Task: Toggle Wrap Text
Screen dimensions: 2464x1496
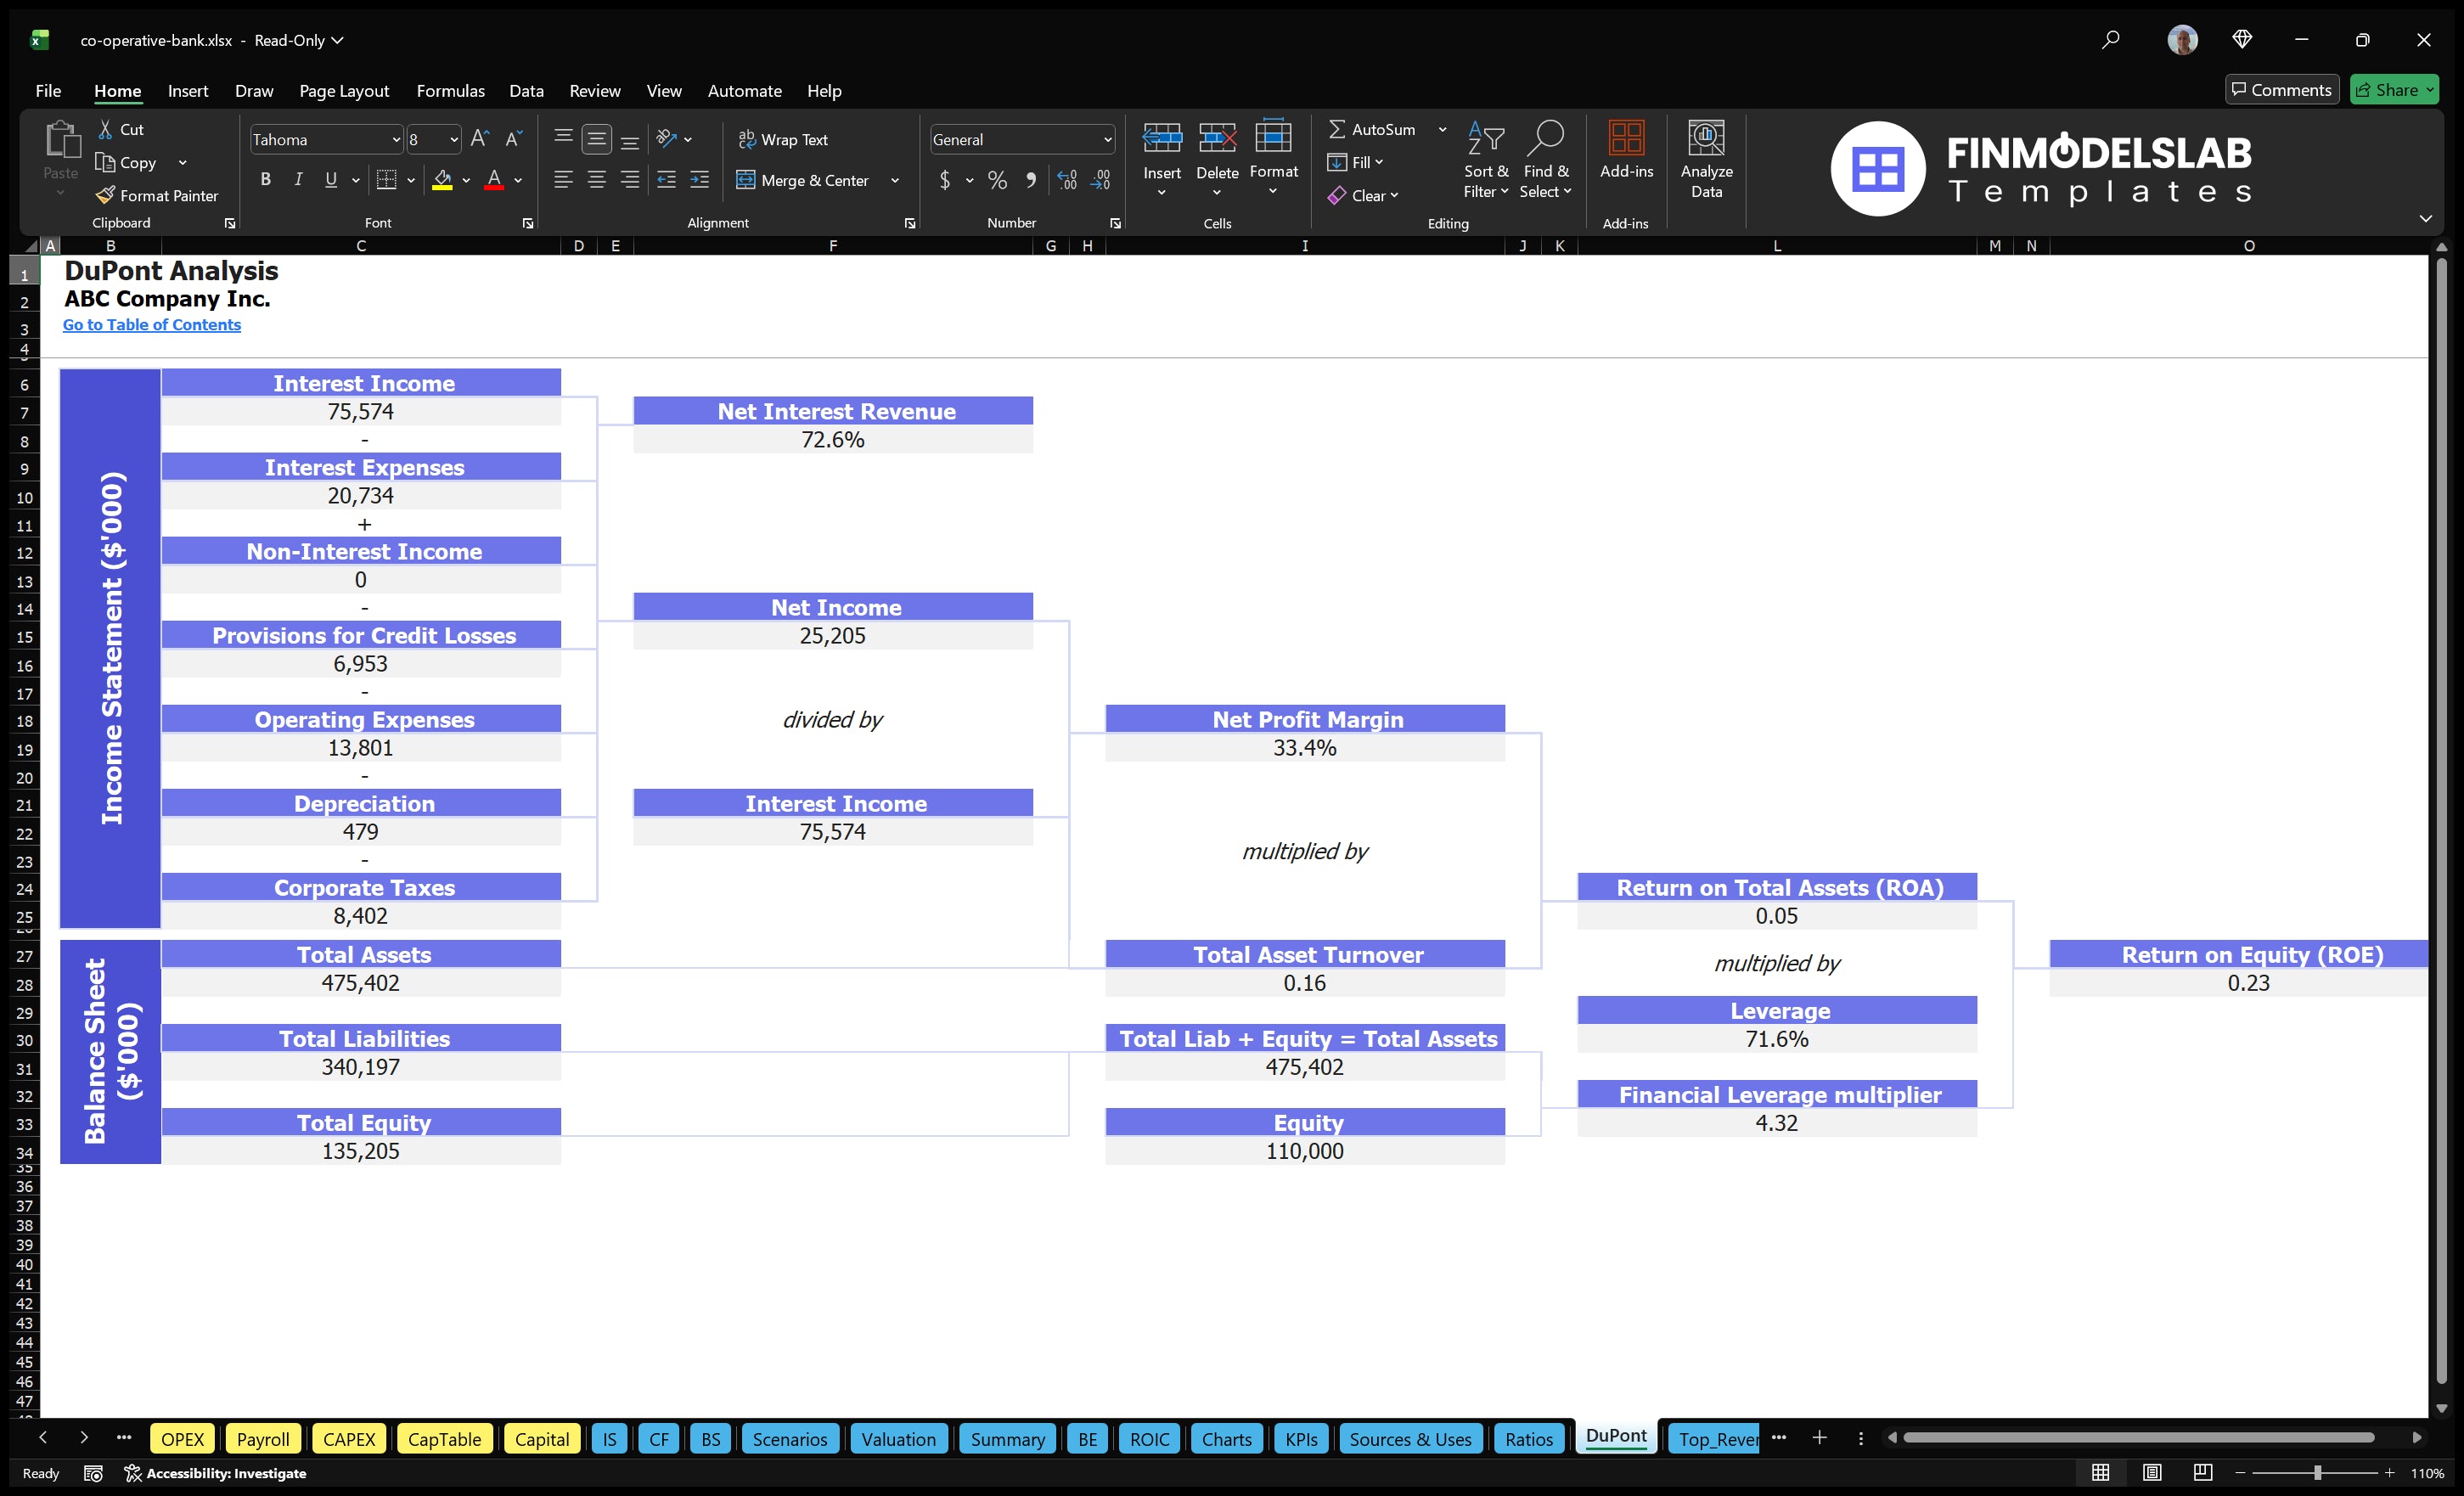Action: [784, 139]
